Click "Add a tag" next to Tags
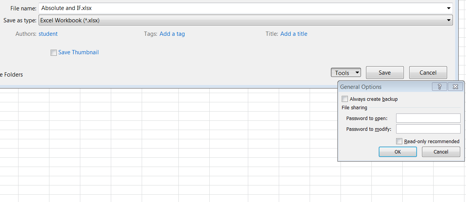The height and width of the screenshot is (202, 466). click(172, 34)
